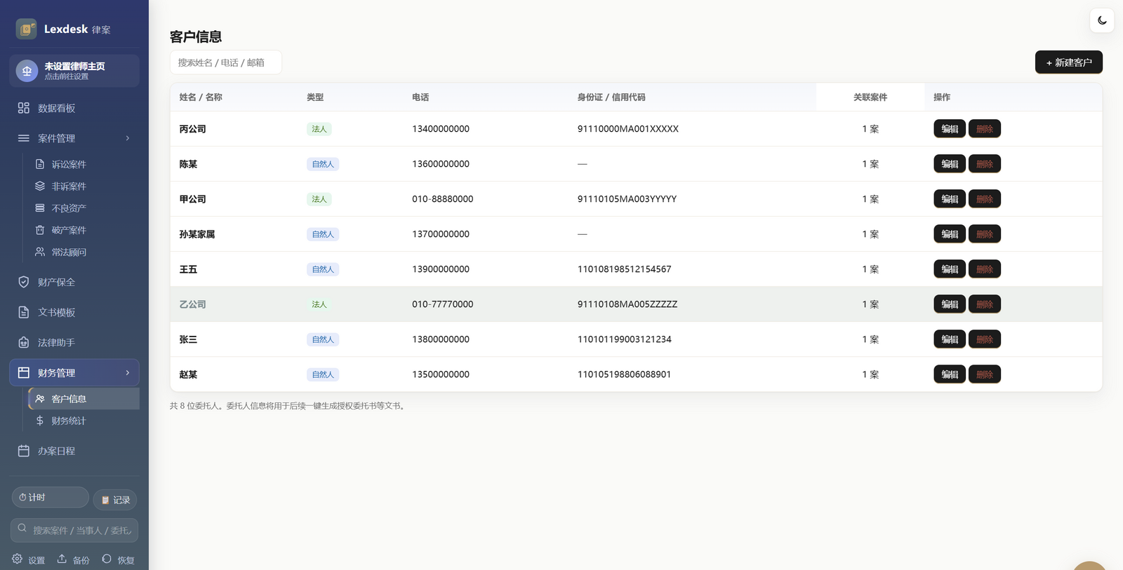Click 备份 upload icon
The width and height of the screenshot is (1123, 570).
[x=62, y=559]
